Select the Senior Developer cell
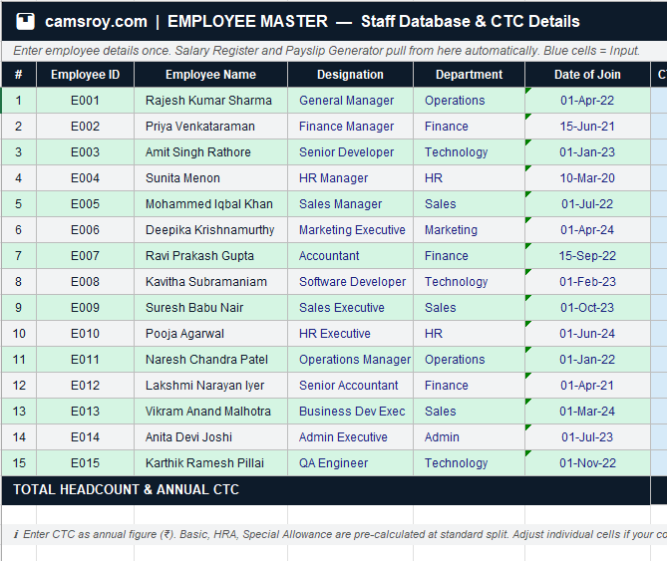The image size is (667, 561). point(350,152)
